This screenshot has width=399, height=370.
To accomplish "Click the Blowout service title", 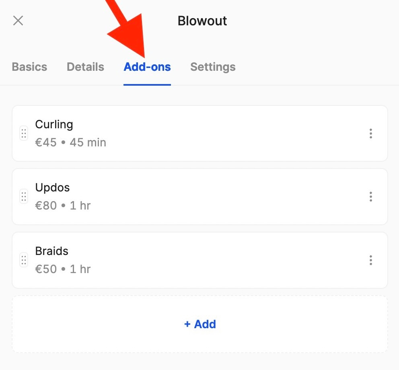I will tap(202, 21).
